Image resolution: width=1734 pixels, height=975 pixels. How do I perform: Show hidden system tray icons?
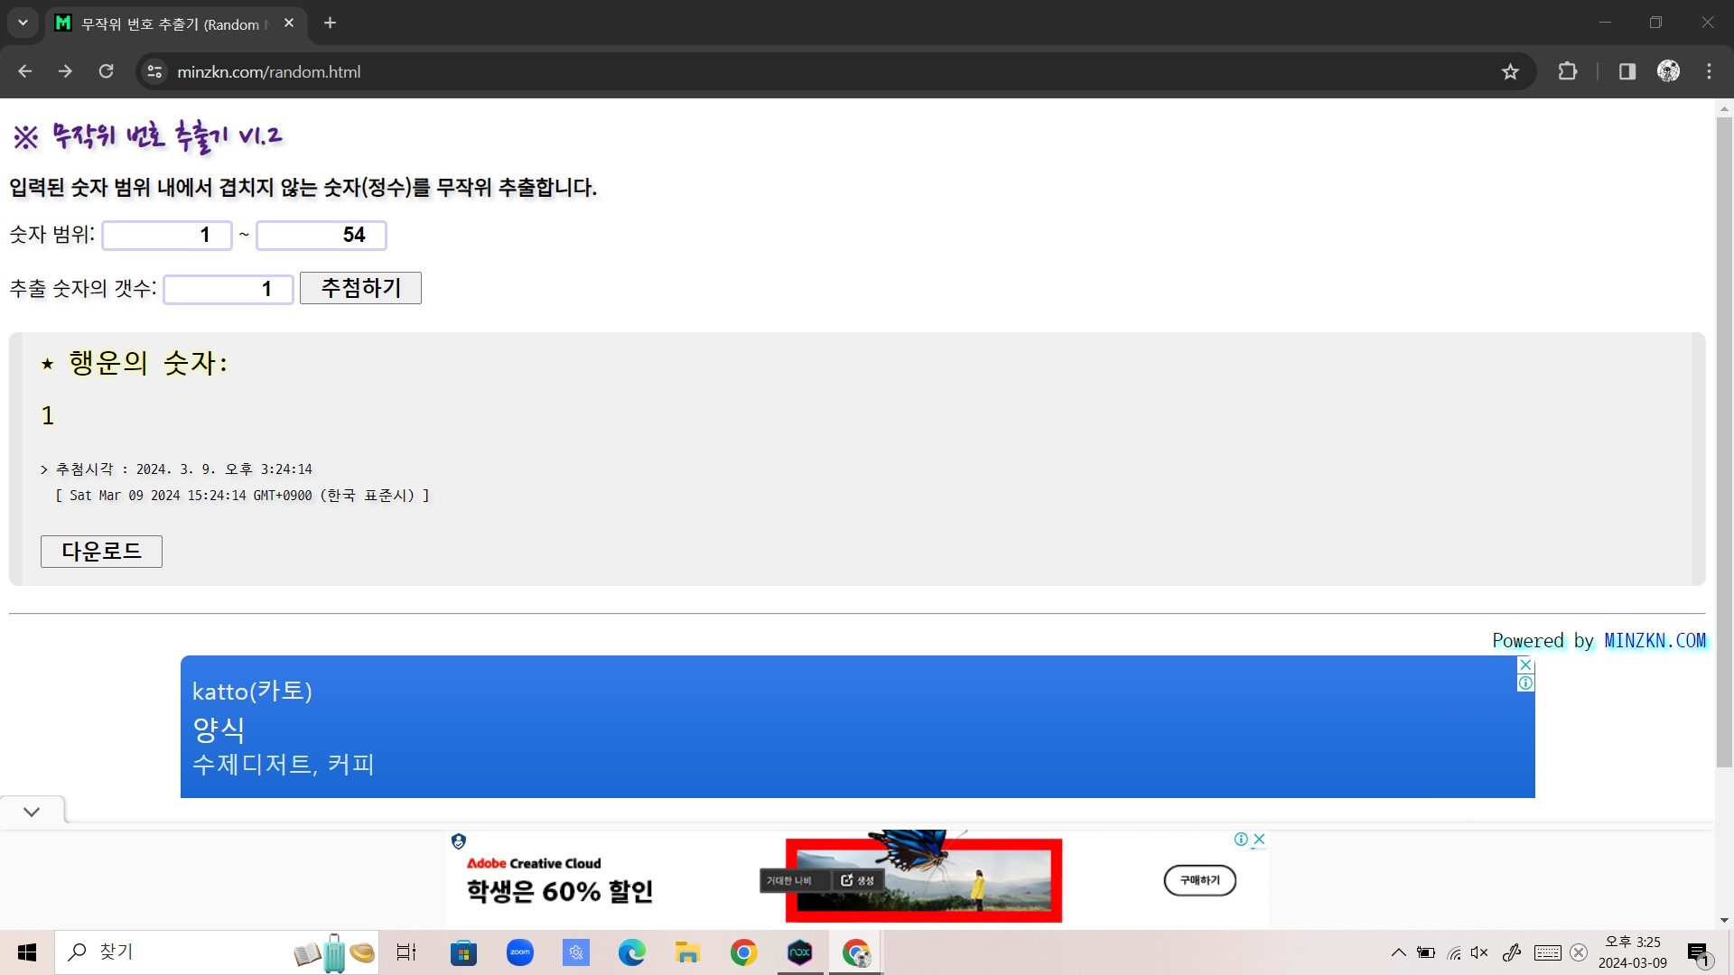click(x=1398, y=952)
